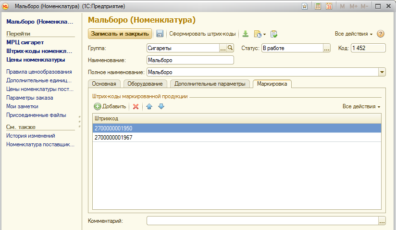Screen dimensions: 396x230
Task: Click the Код field with 1 452
Action: 368,48
